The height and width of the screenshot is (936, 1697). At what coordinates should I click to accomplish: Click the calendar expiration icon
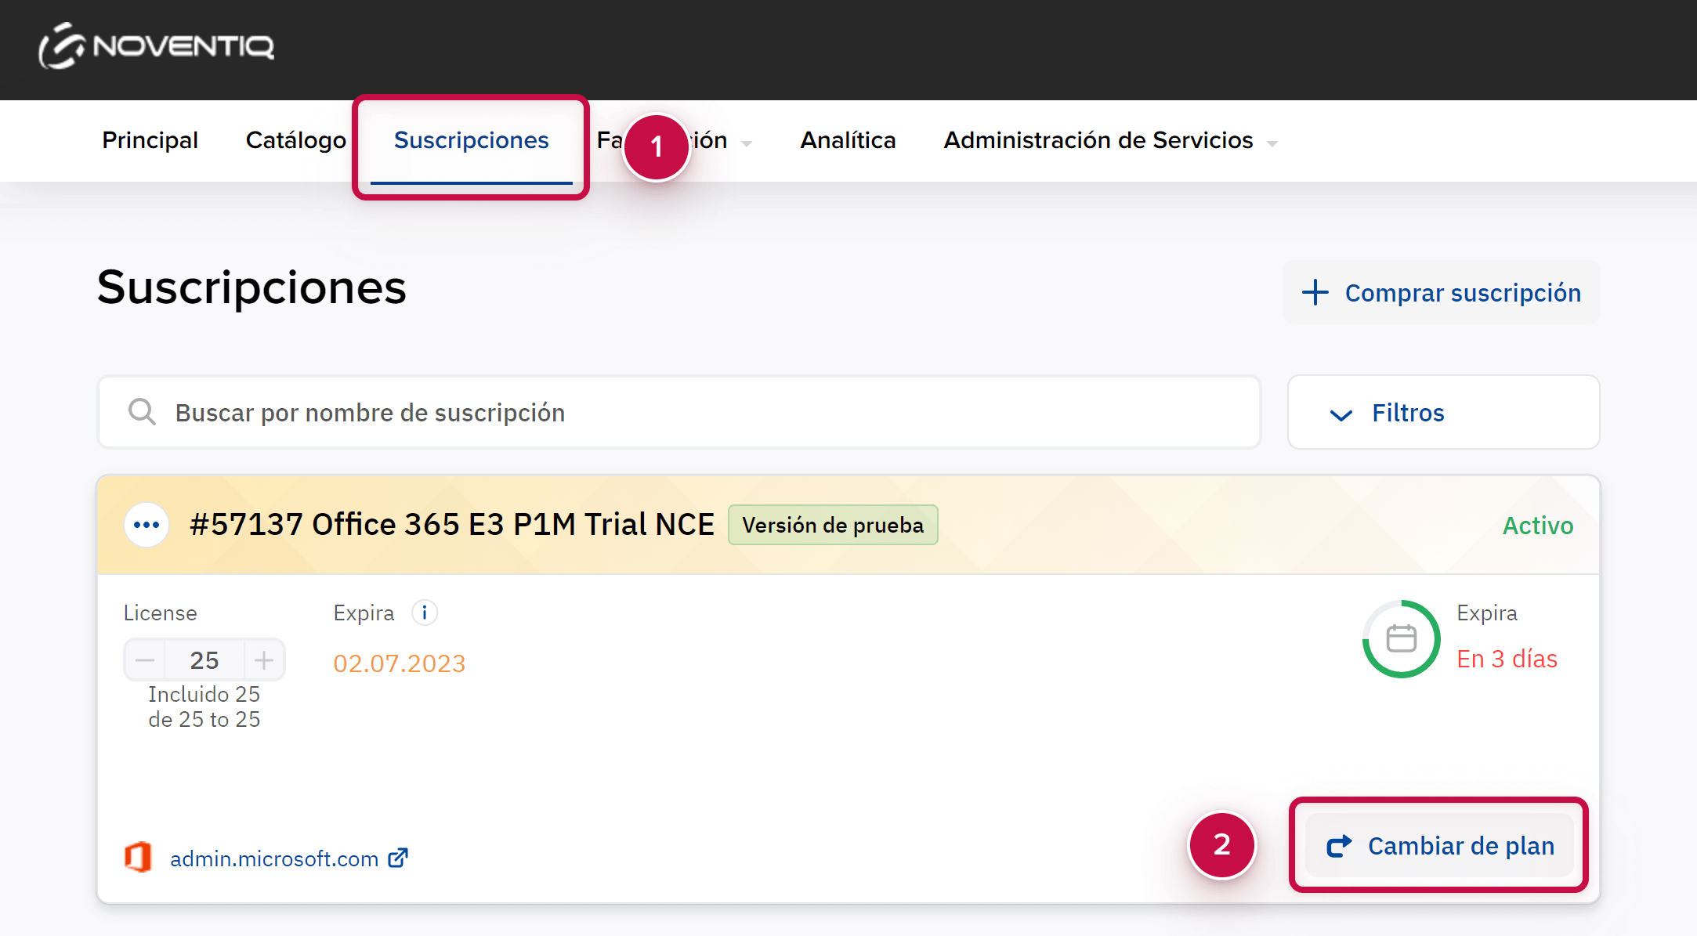(x=1401, y=639)
